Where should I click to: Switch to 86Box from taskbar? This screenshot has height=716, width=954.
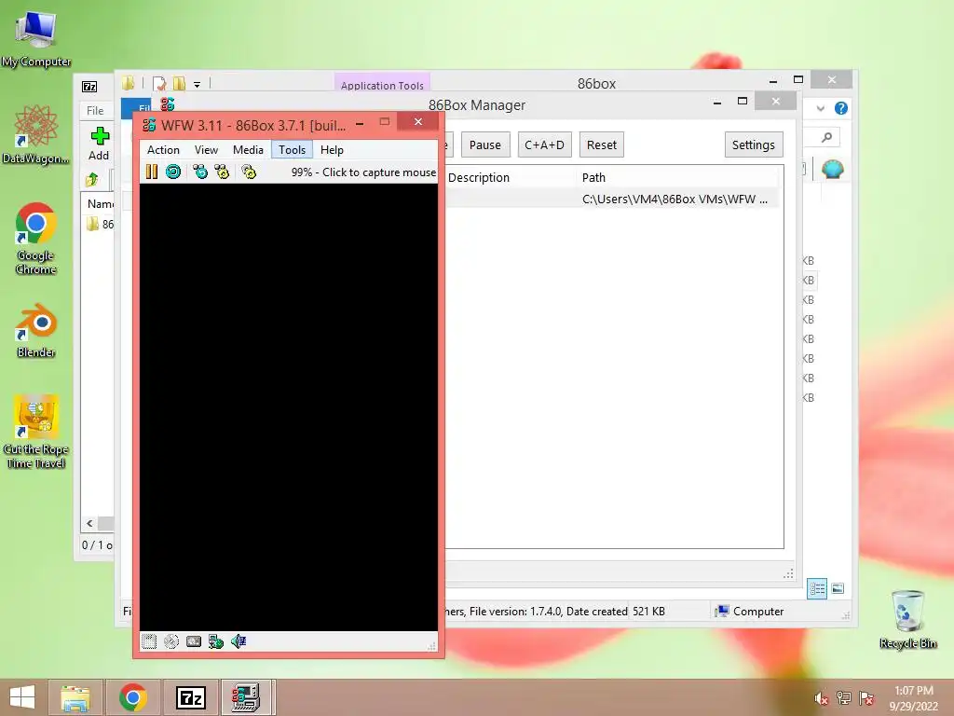pyautogui.click(x=246, y=697)
